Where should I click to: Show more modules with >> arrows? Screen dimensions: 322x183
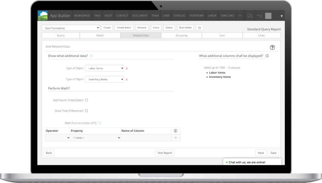pyautogui.click(x=240, y=16)
